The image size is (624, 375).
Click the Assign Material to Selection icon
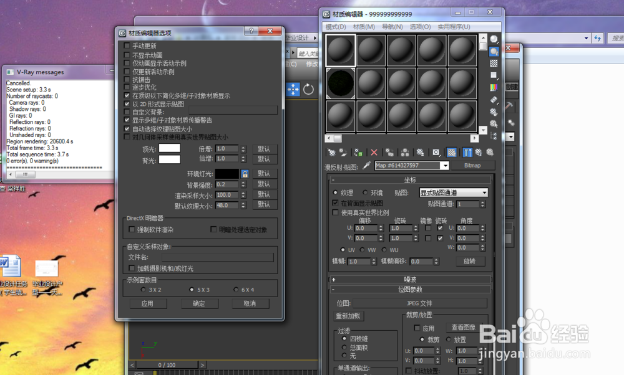358,152
